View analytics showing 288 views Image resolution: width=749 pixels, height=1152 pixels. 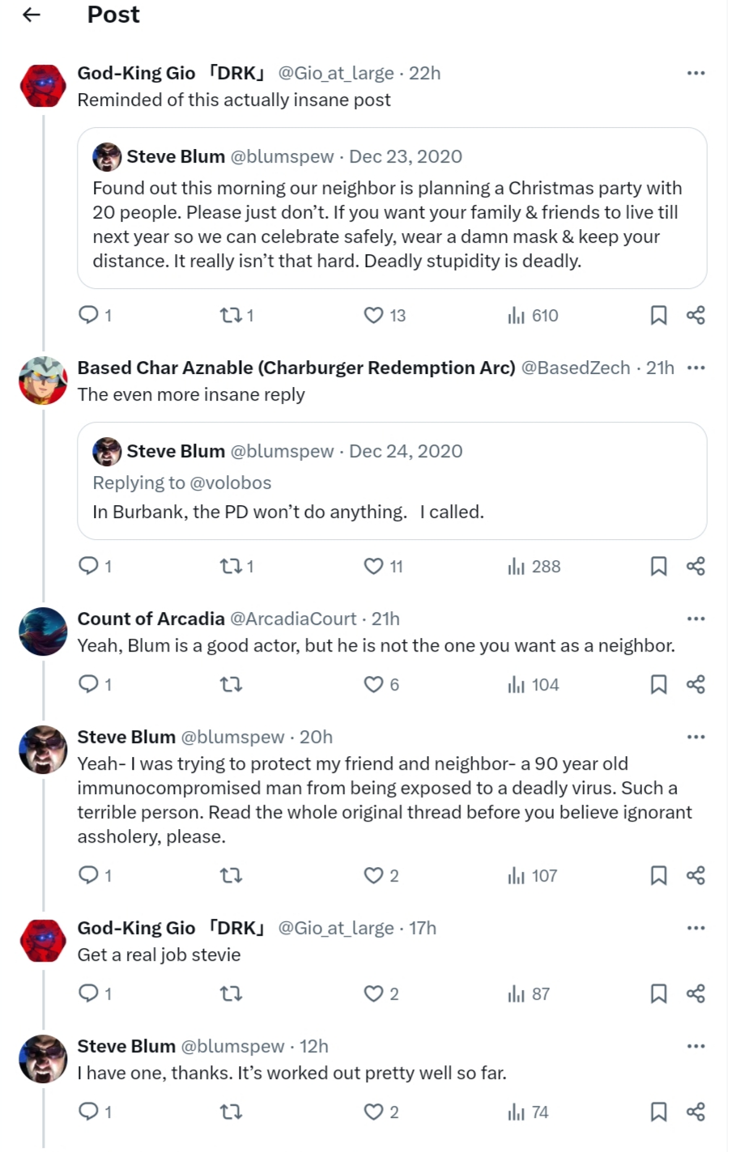(x=534, y=566)
